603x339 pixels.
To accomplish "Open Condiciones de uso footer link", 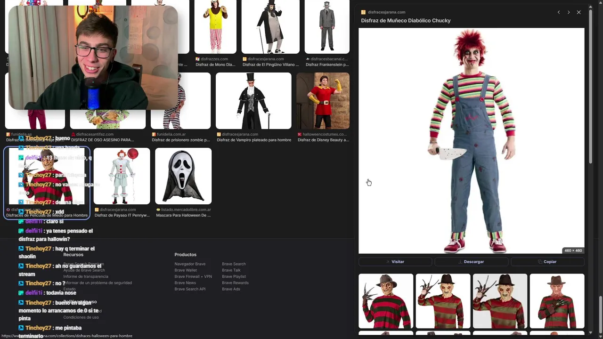I will [81, 317].
